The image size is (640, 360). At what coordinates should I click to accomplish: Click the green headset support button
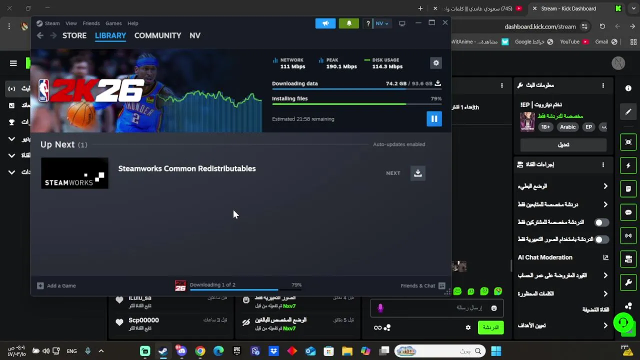click(623, 322)
